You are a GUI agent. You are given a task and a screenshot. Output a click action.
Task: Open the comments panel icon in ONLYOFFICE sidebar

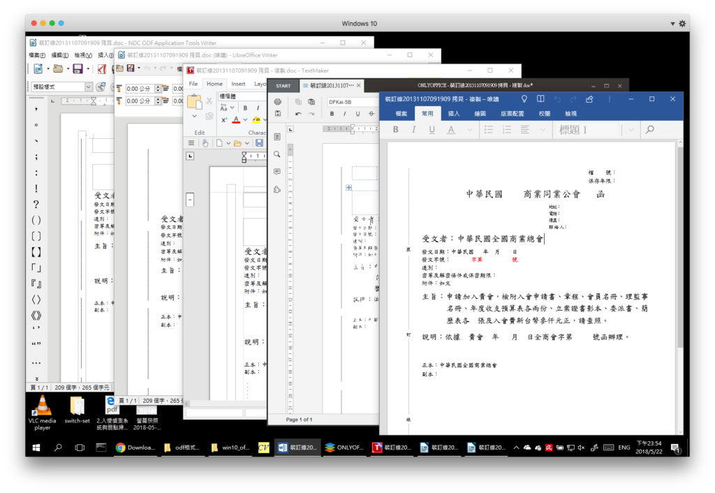(277, 172)
